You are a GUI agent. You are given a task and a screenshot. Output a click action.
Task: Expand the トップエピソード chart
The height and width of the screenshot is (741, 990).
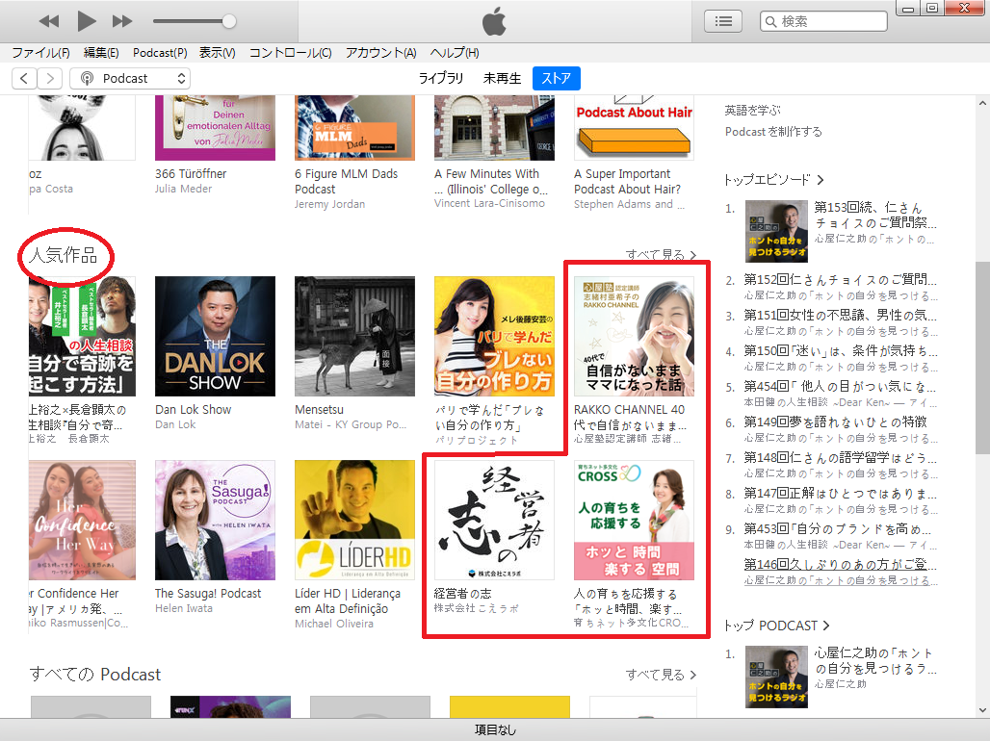point(774,180)
